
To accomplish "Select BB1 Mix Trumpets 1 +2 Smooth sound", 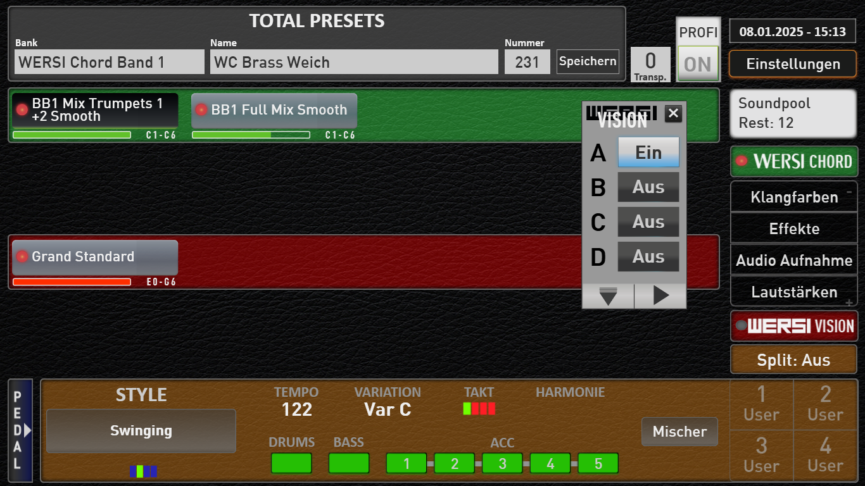I will tap(95, 110).
